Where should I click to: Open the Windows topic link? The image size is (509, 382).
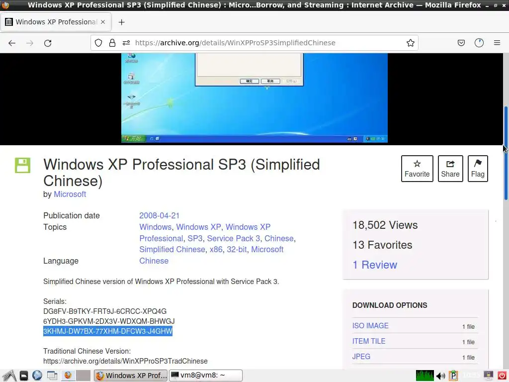[x=155, y=227]
